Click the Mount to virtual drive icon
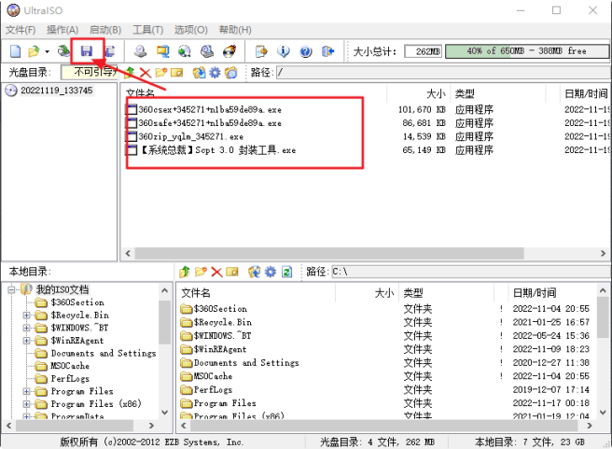This screenshot has height=449, width=612. click(207, 51)
